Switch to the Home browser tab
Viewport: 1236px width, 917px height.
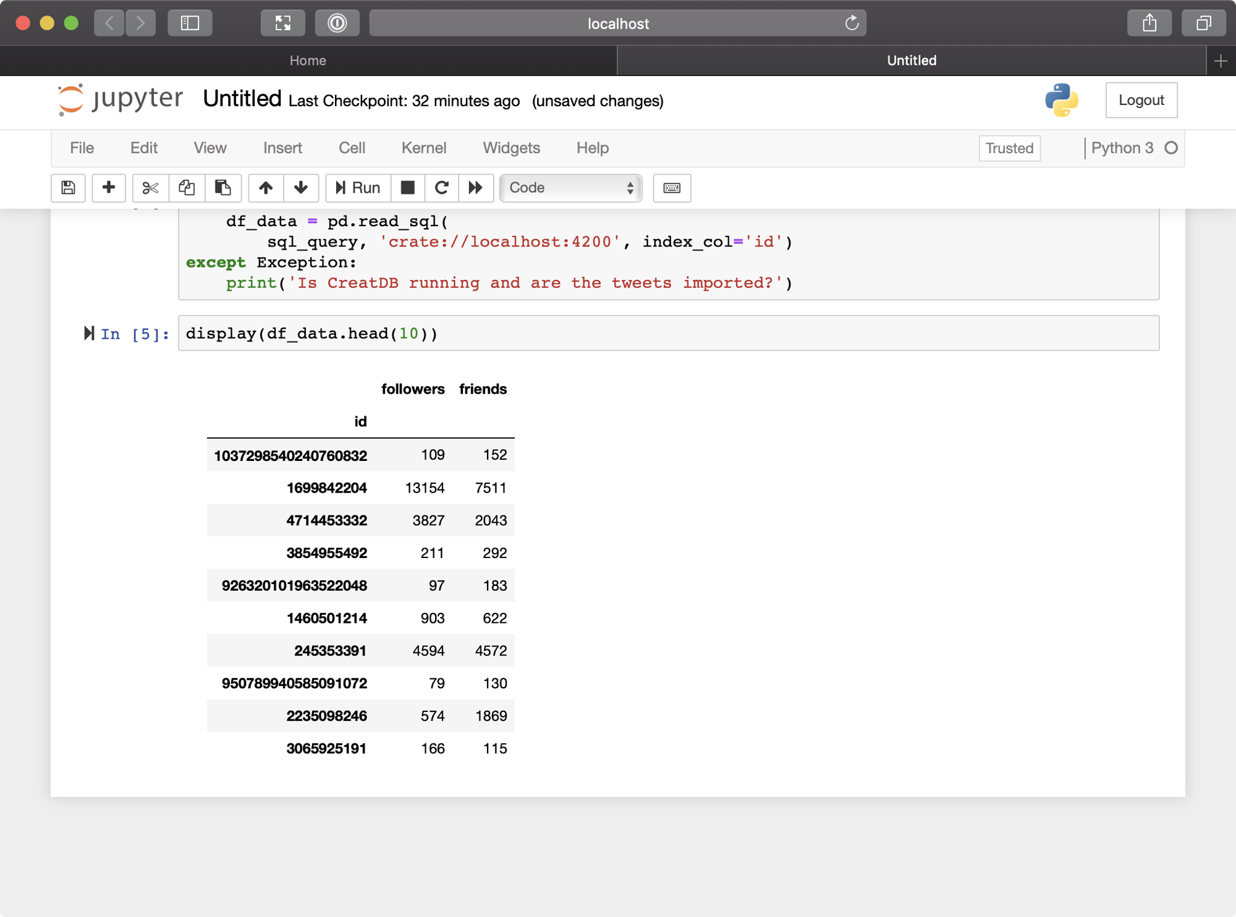(x=308, y=61)
